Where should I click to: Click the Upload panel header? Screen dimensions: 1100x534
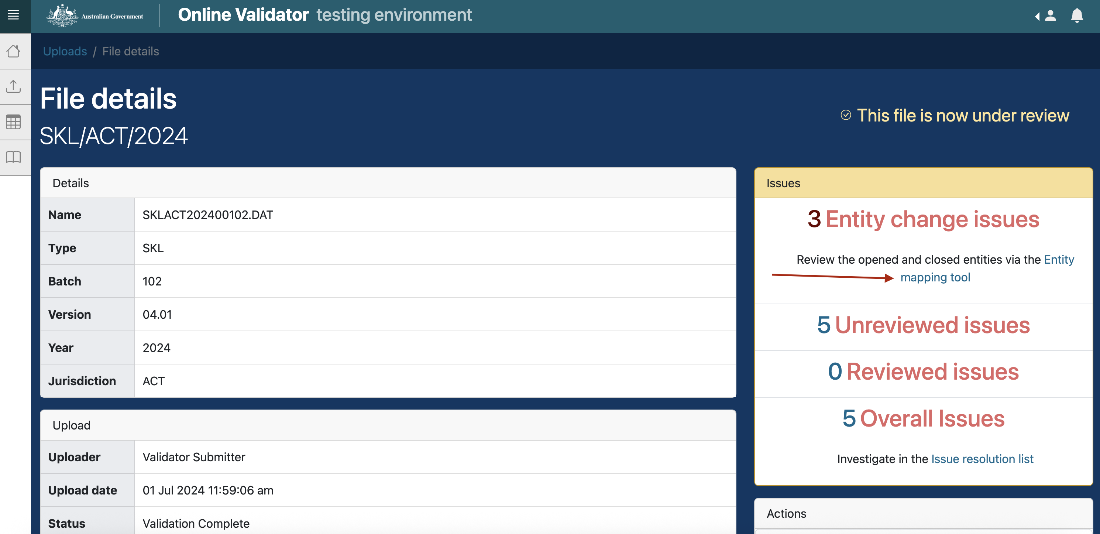[388, 425]
